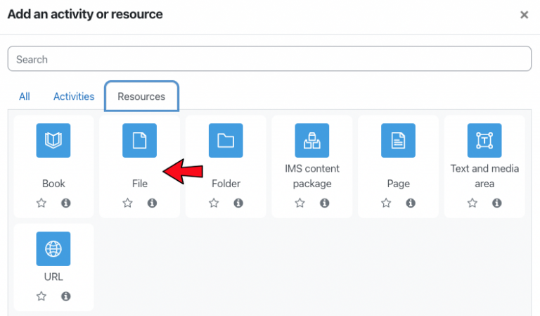
Task: Show info about the Book resource
Action: (x=66, y=203)
